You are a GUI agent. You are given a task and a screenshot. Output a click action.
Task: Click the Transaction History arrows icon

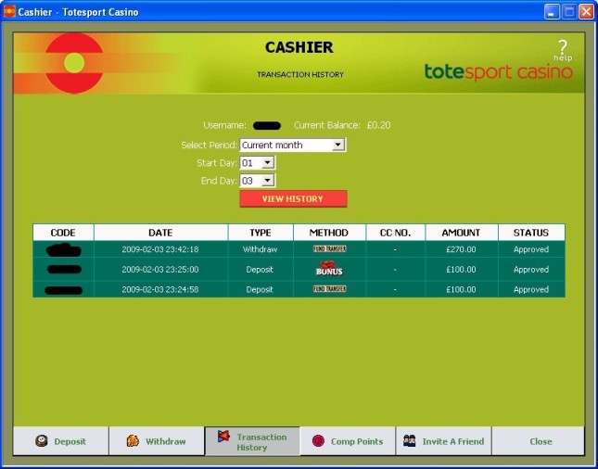point(223,437)
